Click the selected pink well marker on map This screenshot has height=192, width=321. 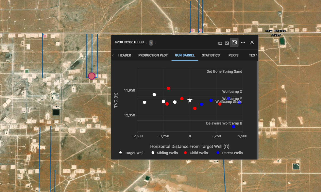pyautogui.click(x=92, y=76)
